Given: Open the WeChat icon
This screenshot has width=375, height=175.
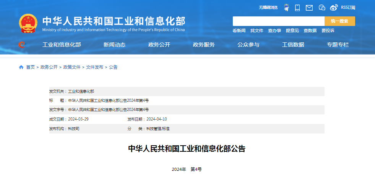Looking at the screenshot, I should (322, 8).
